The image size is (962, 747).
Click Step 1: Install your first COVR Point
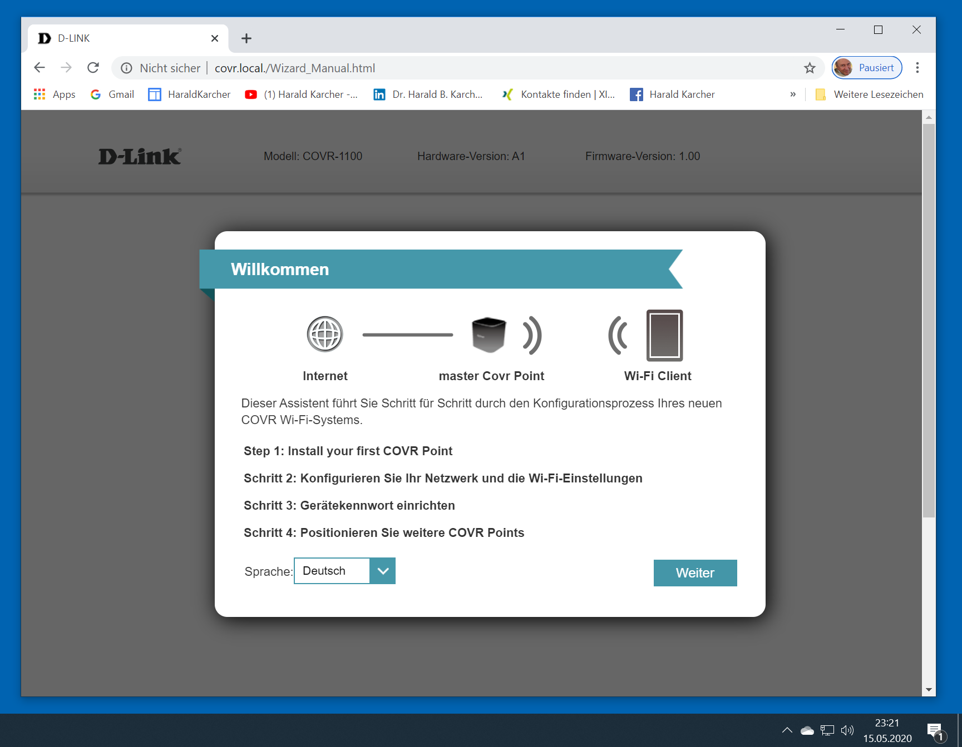pyautogui.click(x=348, y=451)
